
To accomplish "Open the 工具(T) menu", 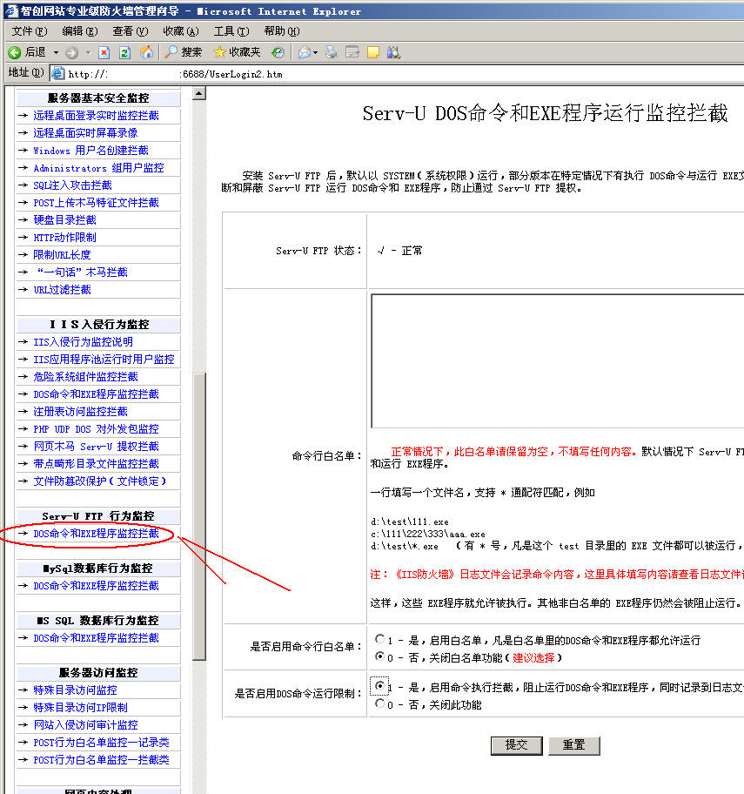I will 231,31.
